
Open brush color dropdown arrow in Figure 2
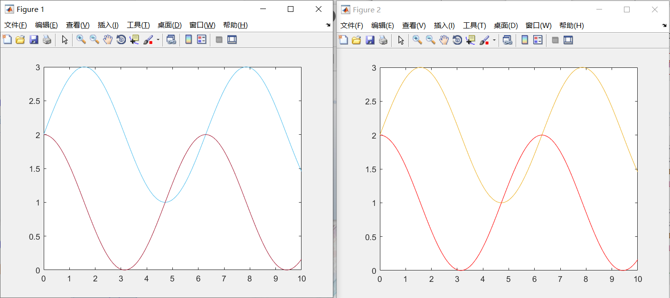494,40
